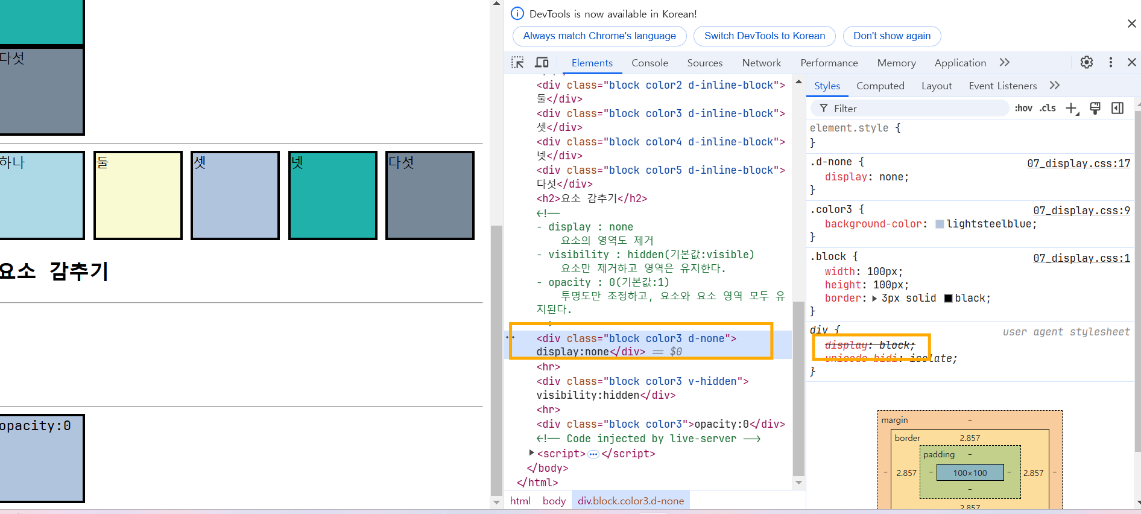Image resolution: width=1141 pixels, height=514 pixels.
Task: Toggle the .cls class editor
Action: click(x=1048, y=108)
